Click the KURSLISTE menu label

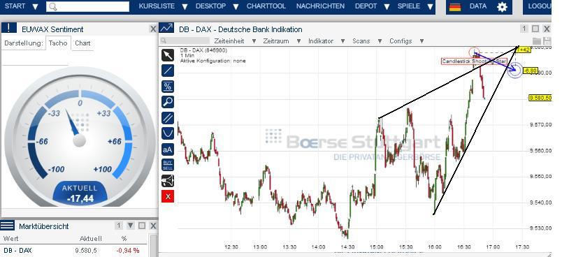click(157, 6)
